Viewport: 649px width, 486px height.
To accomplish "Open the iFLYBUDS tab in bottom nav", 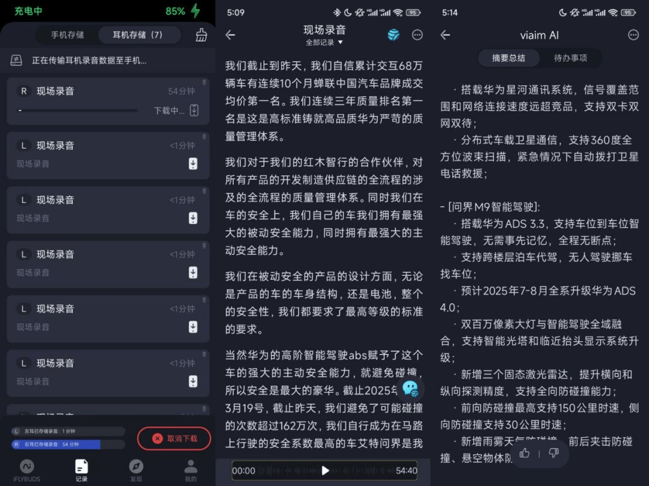I will [27, 470].
